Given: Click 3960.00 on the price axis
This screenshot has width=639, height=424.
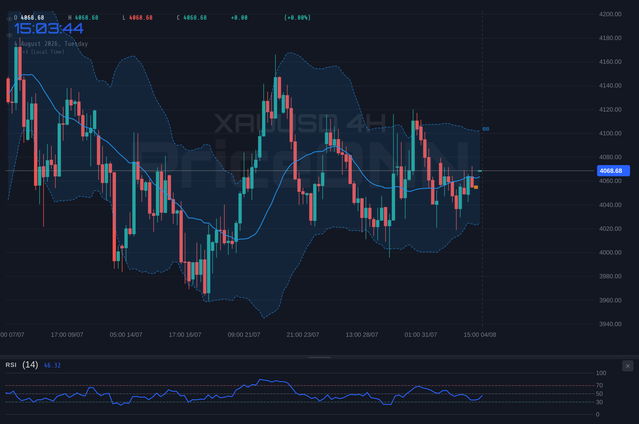Looking at the screenshot, I should [x=610, y=300].
